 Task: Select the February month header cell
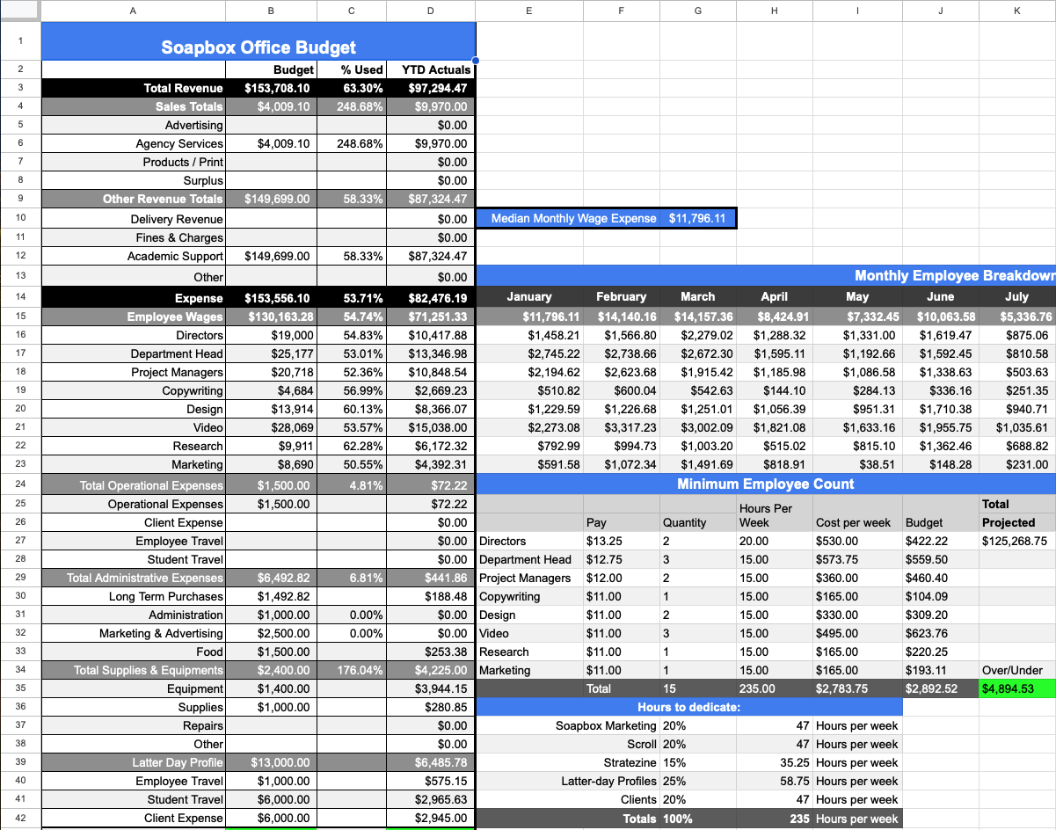click(621, 297)
